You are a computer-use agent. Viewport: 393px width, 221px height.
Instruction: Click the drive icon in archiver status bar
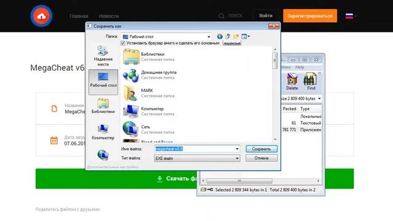click(203, 190)
